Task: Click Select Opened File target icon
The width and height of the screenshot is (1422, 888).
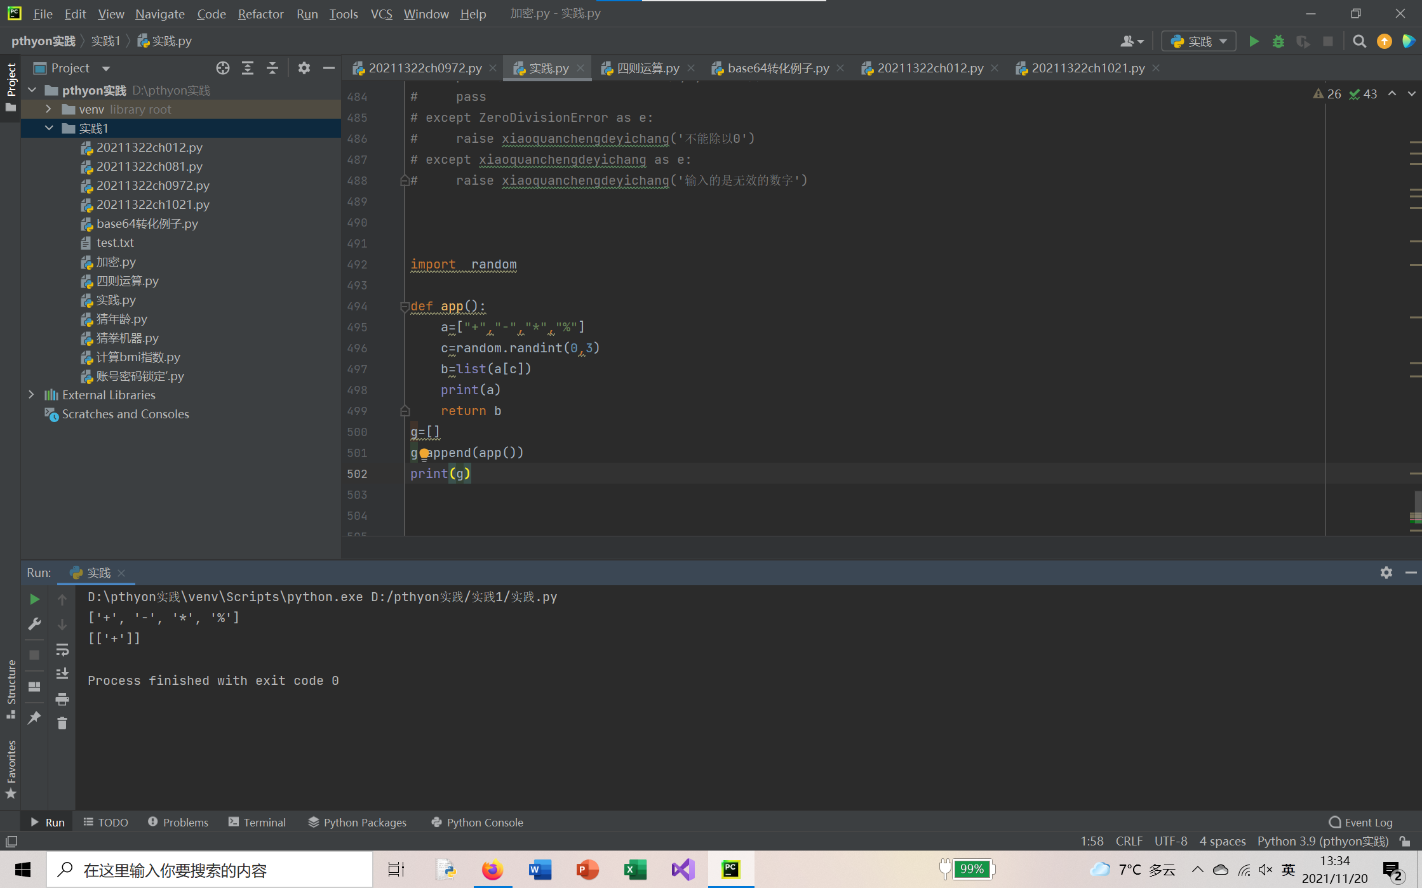Action: tap(222, 68)
